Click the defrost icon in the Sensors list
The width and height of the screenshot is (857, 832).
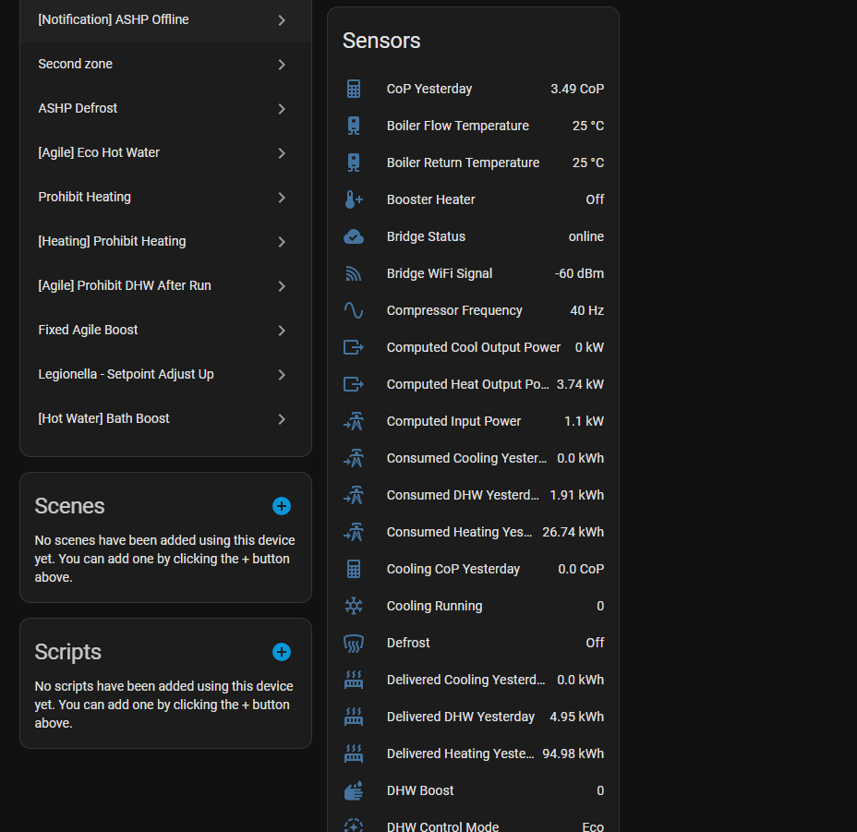tap(353, 643)
